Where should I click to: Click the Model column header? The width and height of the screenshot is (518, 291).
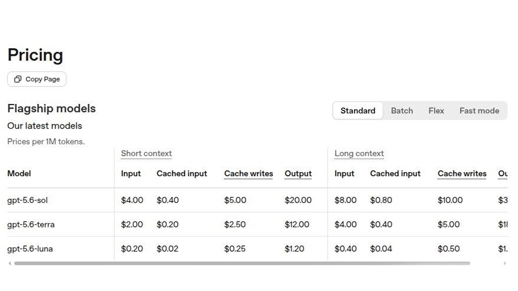(19, 174)
